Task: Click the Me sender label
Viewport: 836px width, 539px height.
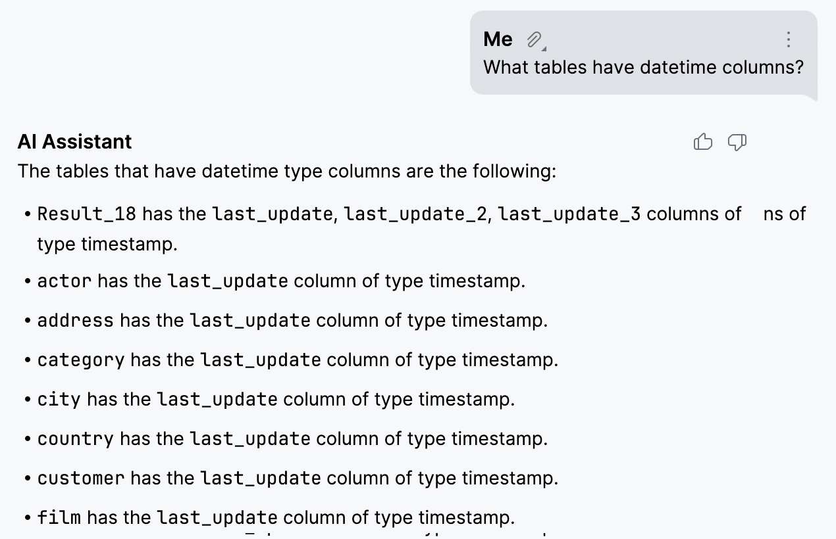Action: (498, 39)
